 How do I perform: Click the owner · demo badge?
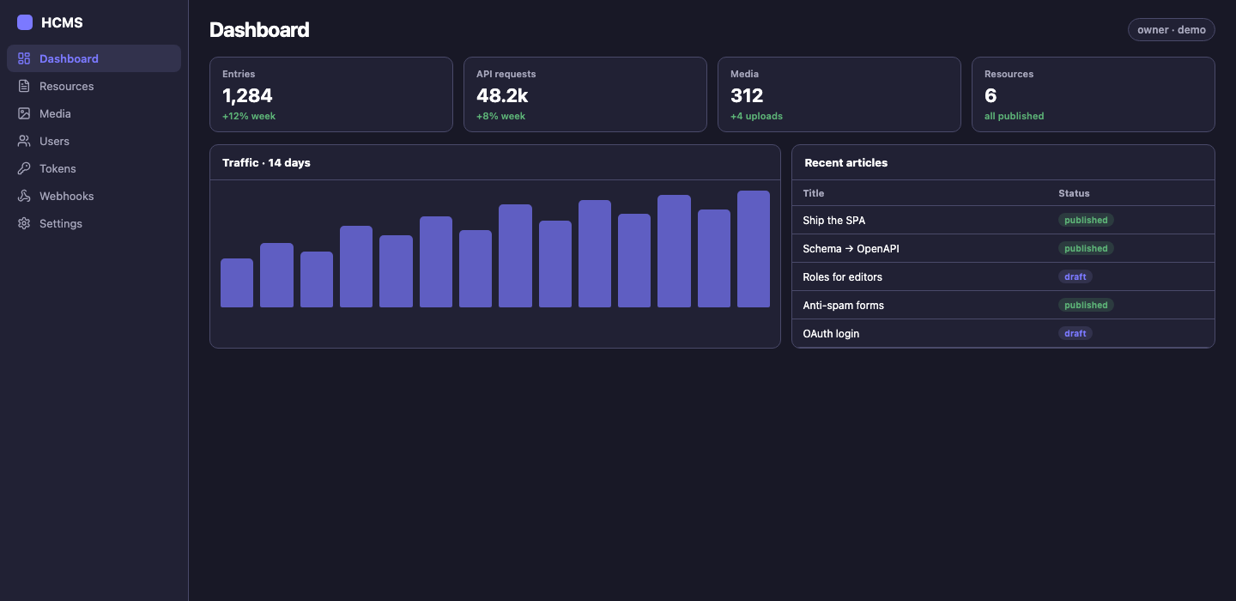point(1172,29)
